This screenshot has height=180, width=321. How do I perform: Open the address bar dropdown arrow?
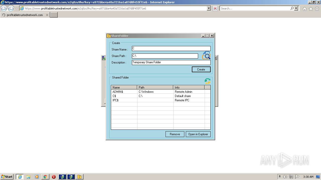209,8
